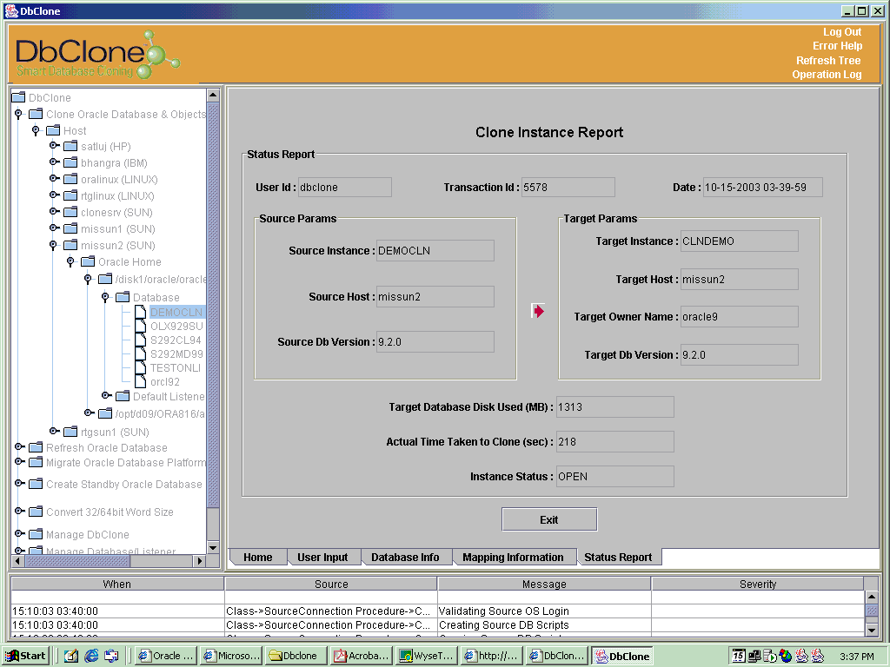Click the Transaction Id field
Screen dimensions: 890x667
pos(568,188)
